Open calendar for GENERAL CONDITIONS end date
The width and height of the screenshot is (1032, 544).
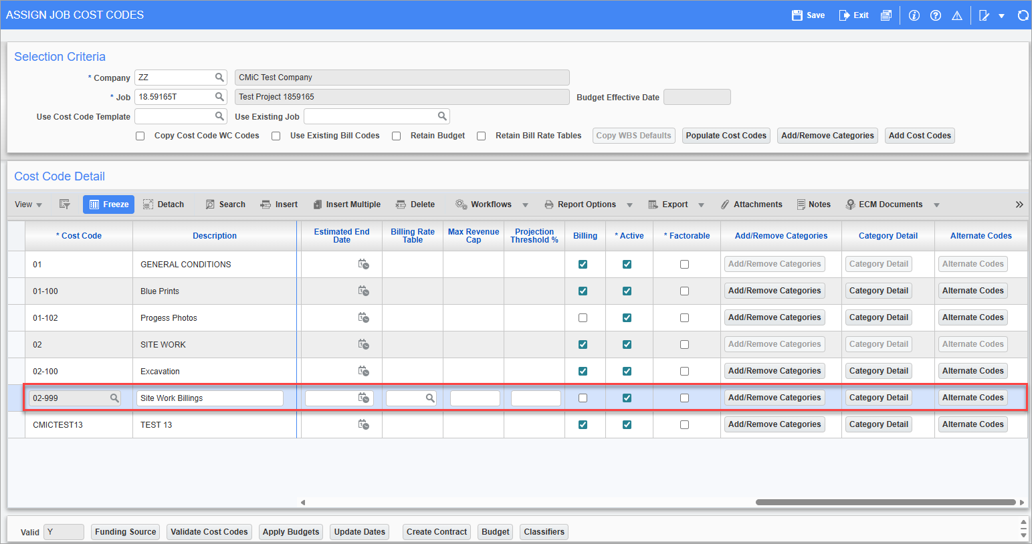click(x=363, y=264)
